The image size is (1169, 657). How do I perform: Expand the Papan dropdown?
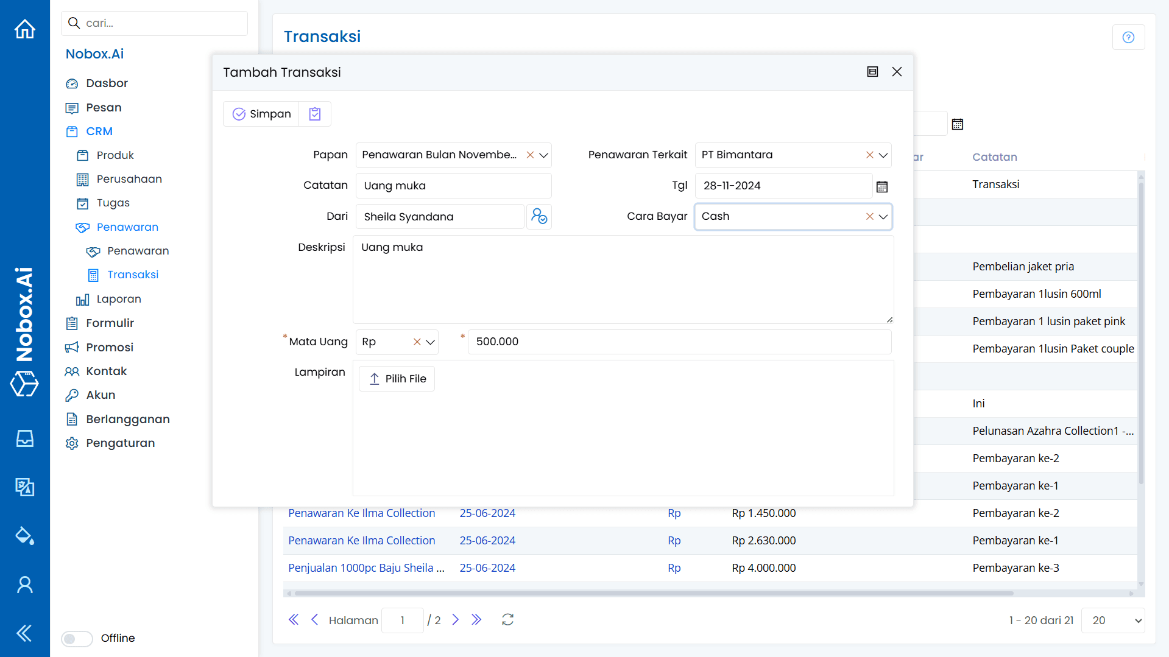[x=543, y=155]
